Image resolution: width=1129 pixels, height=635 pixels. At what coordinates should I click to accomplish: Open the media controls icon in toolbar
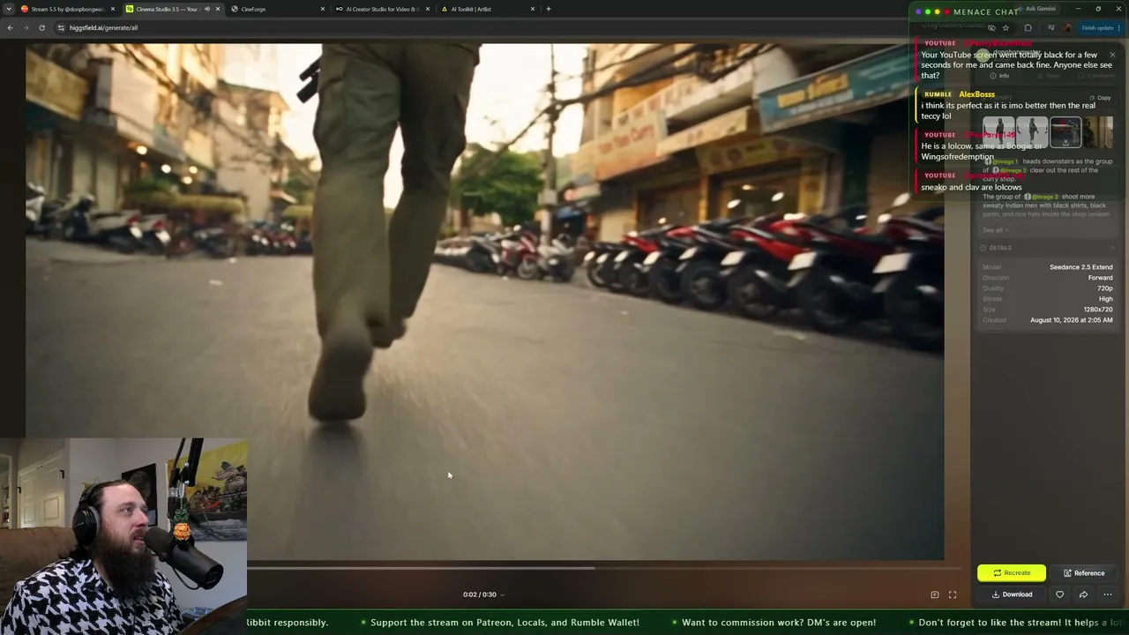point(1050,27)
